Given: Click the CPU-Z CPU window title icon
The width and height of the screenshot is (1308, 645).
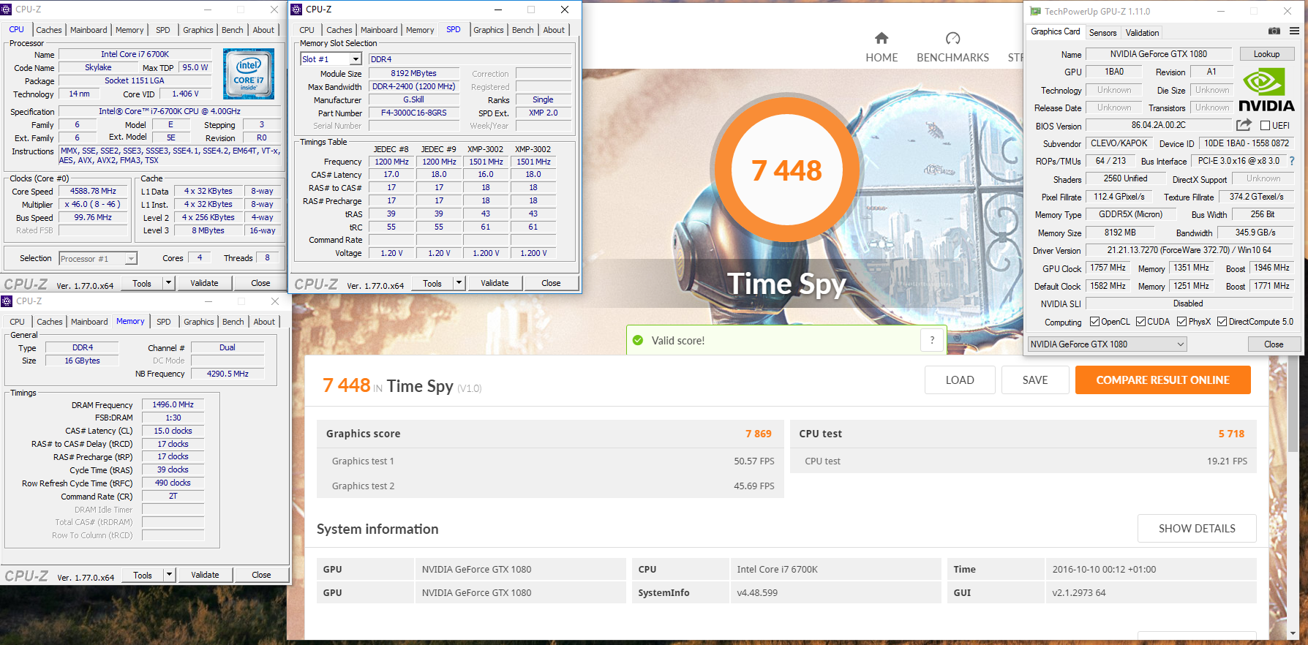Looking at the screenshot, I should pos(7,10).
